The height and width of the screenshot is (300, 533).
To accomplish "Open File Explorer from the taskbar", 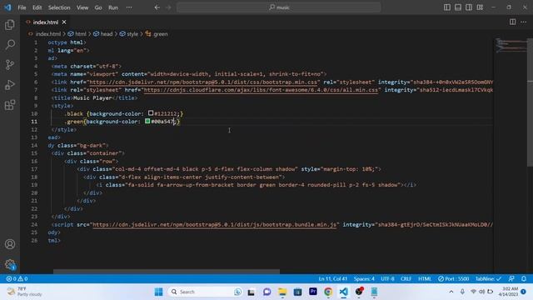I will point(282,292).
